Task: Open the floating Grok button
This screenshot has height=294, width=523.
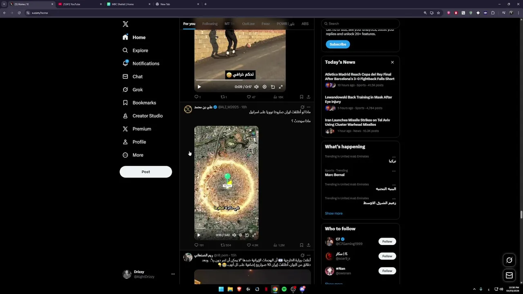Action: pyautogui.click(x=509, y=260)
